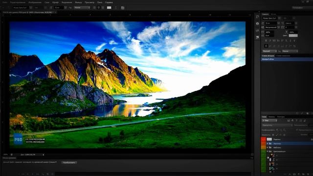Click the font size field in options bar
The image size is (313, 176).
point(59,8)
